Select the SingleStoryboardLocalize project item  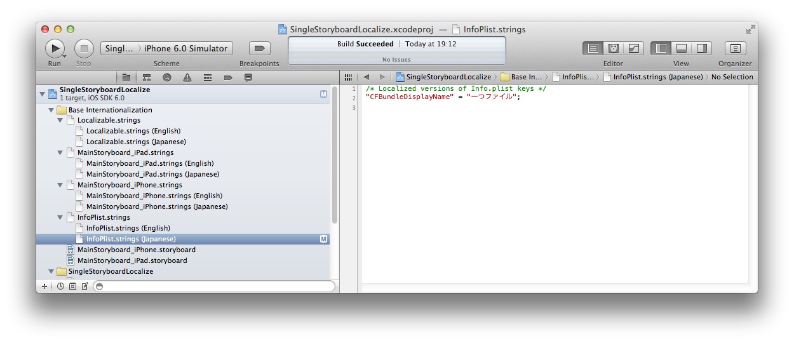click(183, 94)
